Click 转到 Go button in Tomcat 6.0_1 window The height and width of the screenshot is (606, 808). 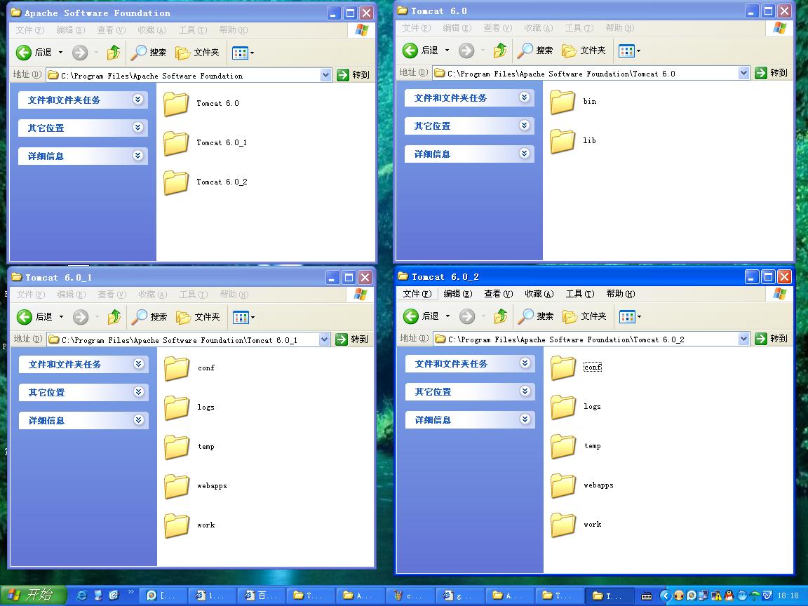(352, 339)
